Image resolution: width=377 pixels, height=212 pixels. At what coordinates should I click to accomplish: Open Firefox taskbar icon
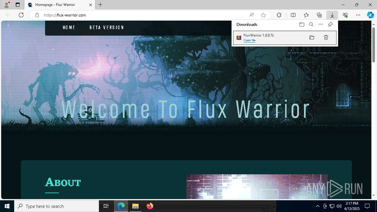(x=150, y=206)
